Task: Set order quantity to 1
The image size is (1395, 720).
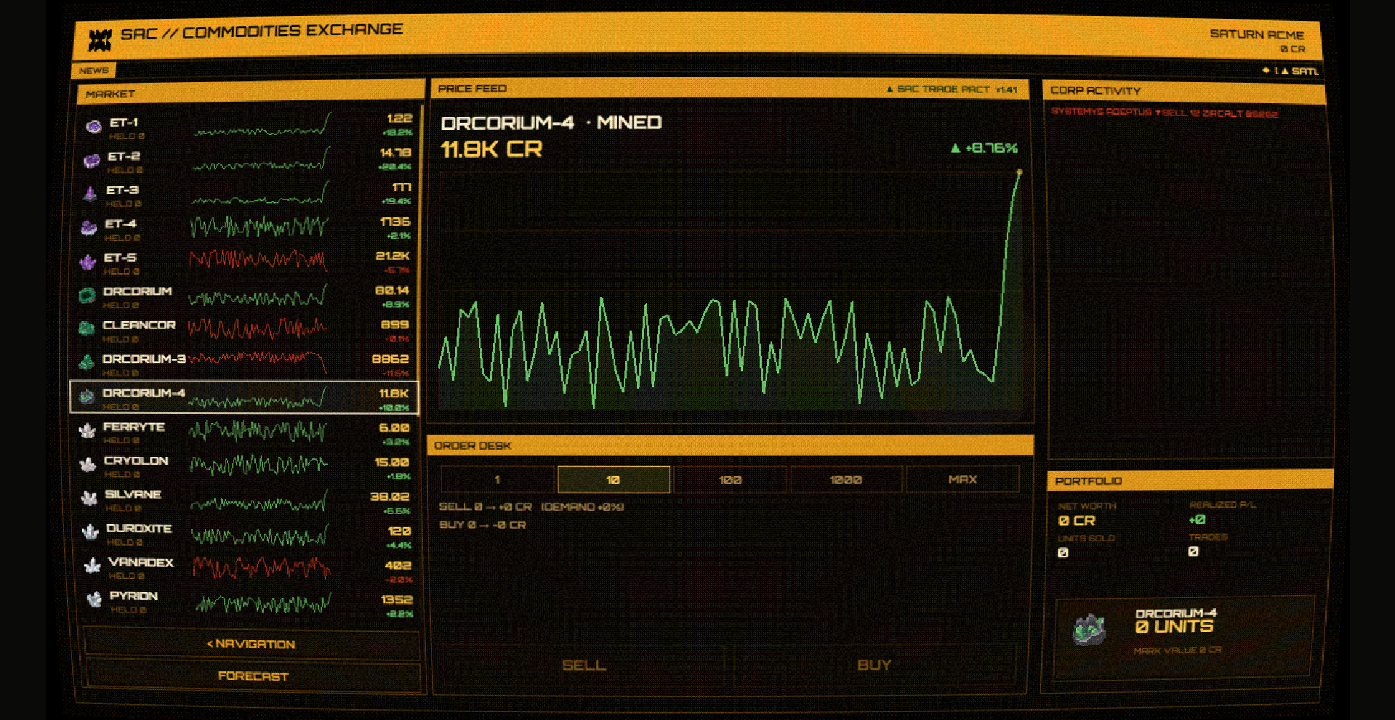Action: (497, 480)
